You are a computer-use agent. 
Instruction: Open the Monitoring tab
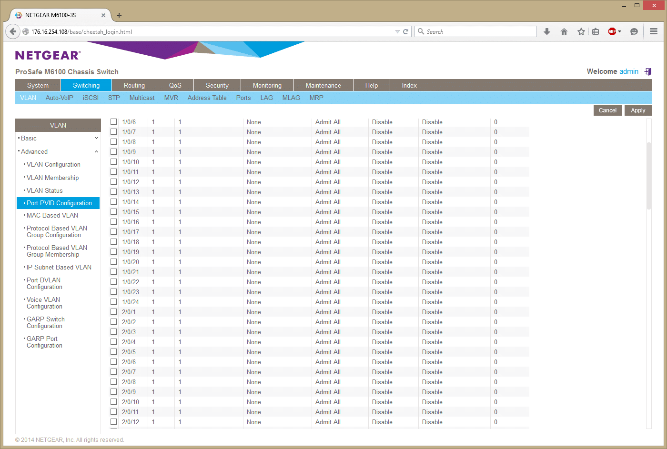(267, 85)
